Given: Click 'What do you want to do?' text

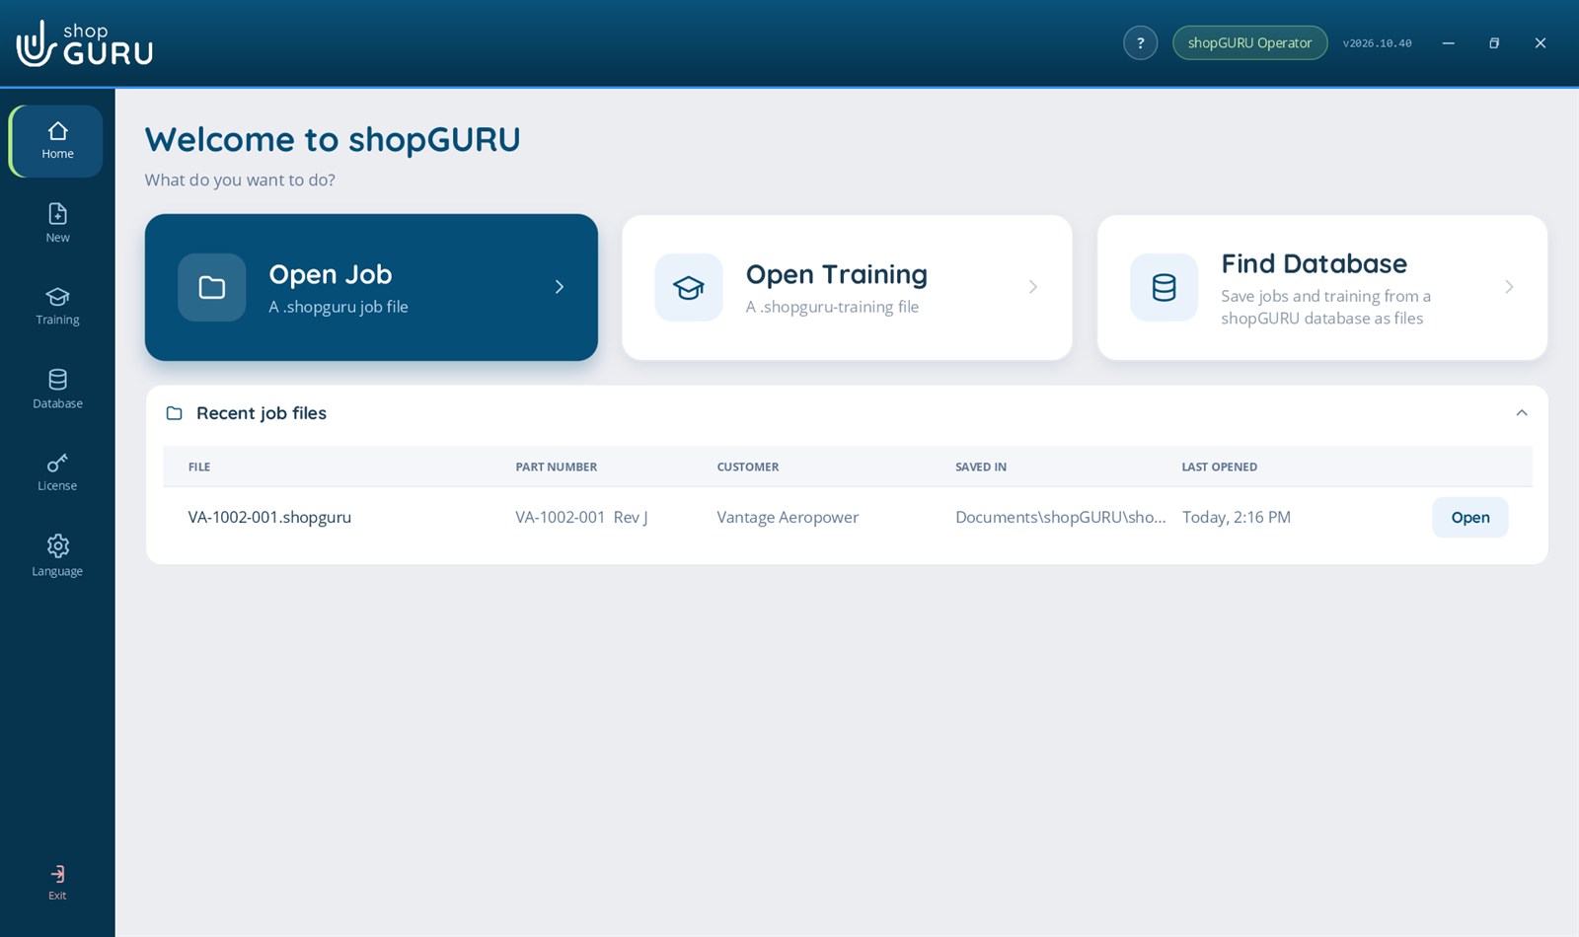Looking at the screenshot, I should click(x=240, y=180).
